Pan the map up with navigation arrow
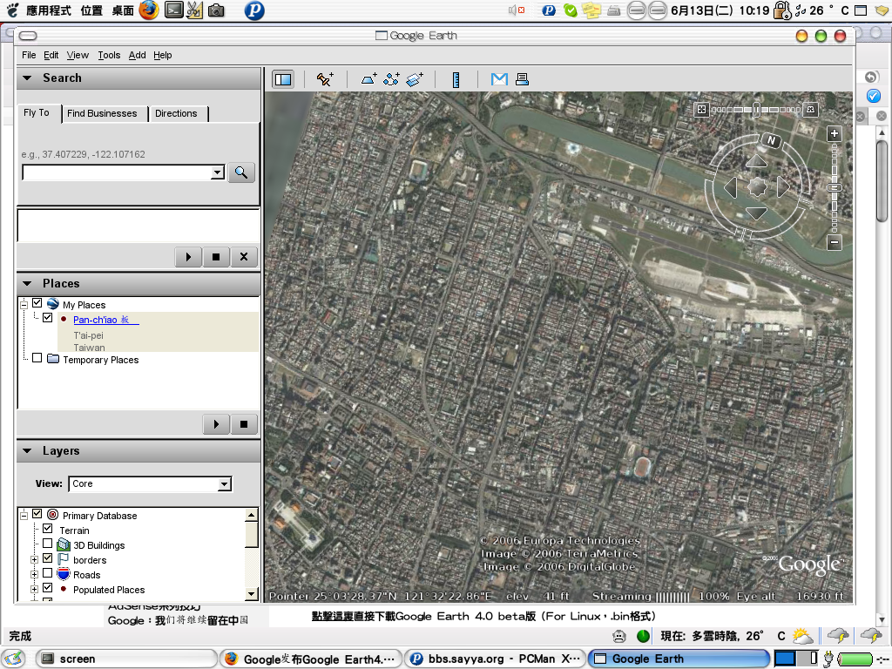 757,161
